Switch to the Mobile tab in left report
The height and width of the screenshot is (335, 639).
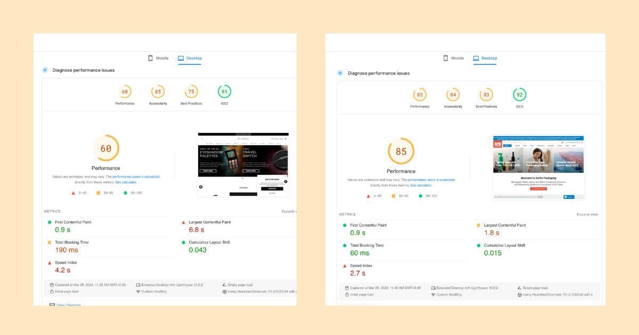click(x=158, y=58)
